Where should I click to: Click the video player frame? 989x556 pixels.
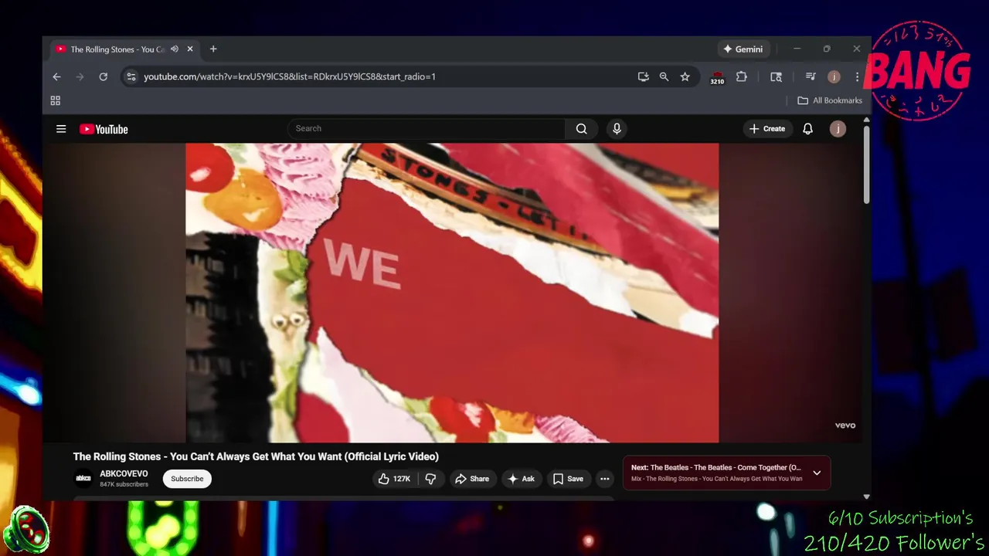point(452,293)
